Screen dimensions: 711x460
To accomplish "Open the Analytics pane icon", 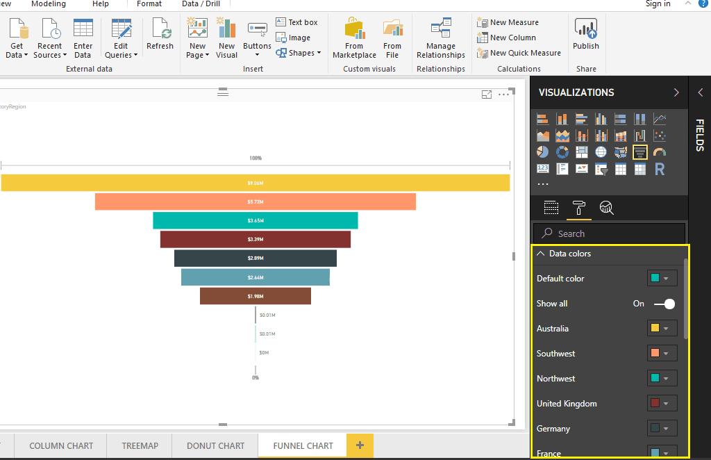I will pos(606,207).
